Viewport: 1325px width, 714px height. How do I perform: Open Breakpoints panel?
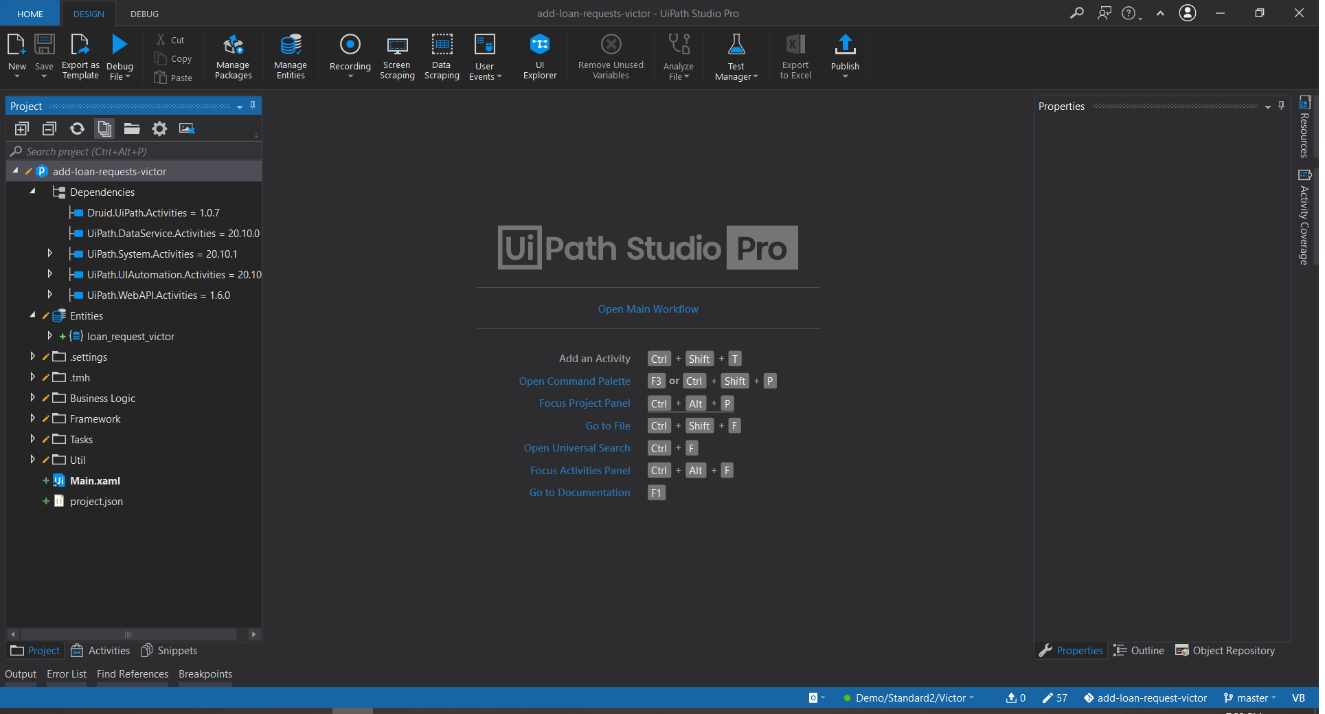coord(205,674)
